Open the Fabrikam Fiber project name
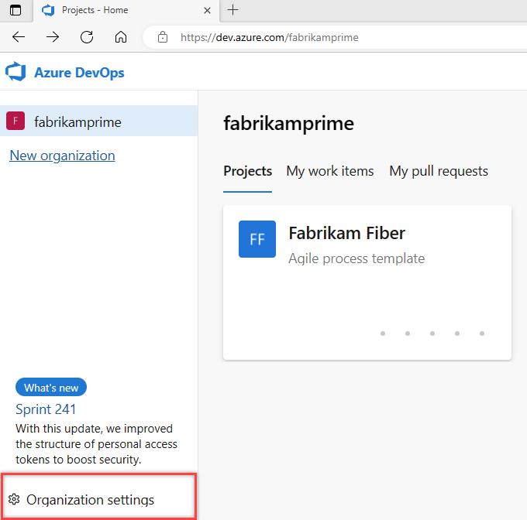 click(x=347, y=233)
